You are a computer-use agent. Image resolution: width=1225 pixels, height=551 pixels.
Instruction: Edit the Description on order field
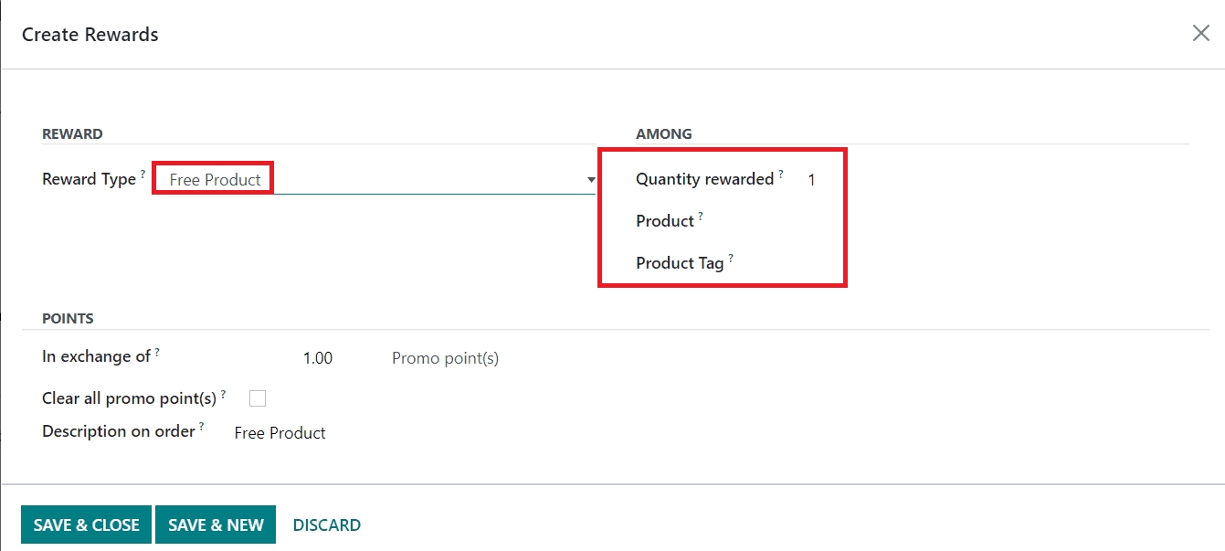point(280,433)
